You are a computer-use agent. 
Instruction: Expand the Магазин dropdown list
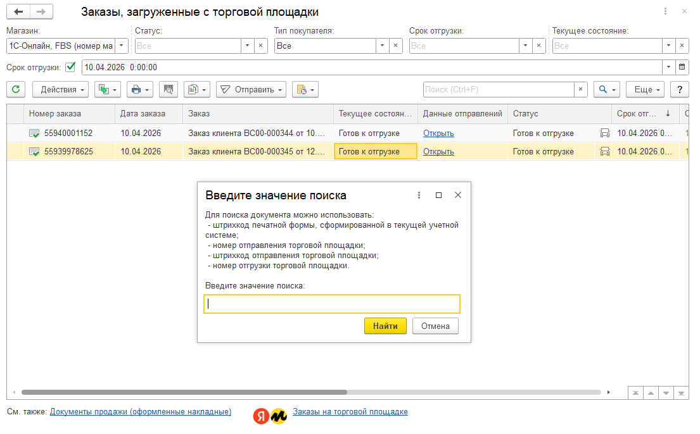pyautogui.click(x=122, y=46)
